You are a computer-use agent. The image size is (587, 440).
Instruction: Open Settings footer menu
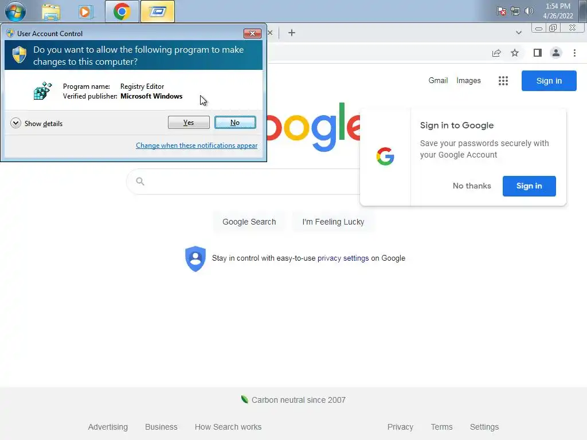pos(484,427)
